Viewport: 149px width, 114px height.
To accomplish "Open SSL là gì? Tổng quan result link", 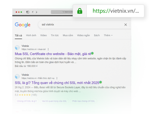I will pos(57,83).
